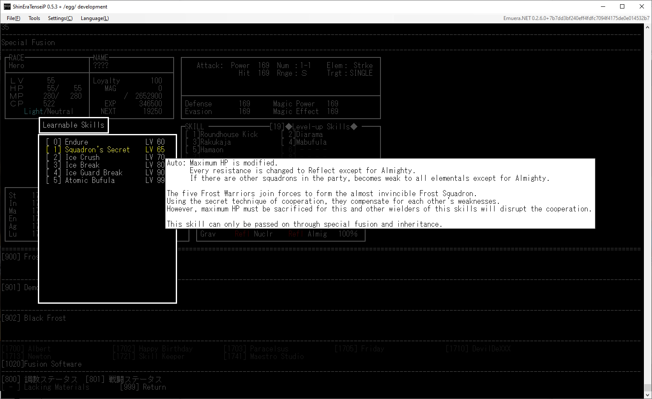Open the Tools menu
This screenshot has height=399, width=652.
(34, 18)
